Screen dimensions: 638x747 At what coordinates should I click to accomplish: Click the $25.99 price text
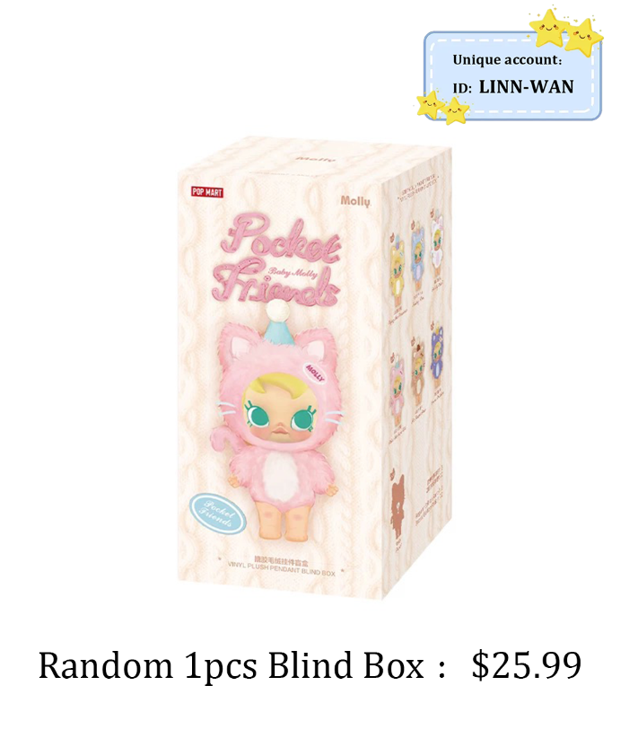tap(527, 665)
